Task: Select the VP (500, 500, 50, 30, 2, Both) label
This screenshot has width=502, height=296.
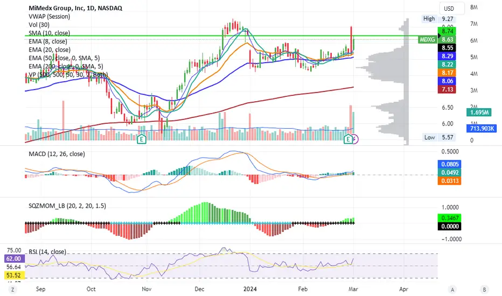Action: (x=68, y=75)
